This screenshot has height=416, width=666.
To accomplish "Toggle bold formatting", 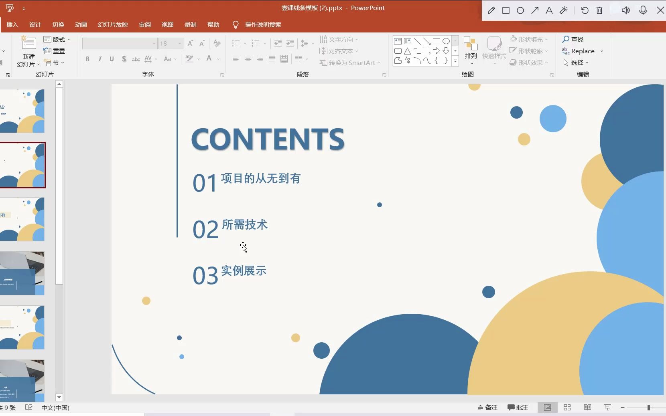I will point(87,59).
